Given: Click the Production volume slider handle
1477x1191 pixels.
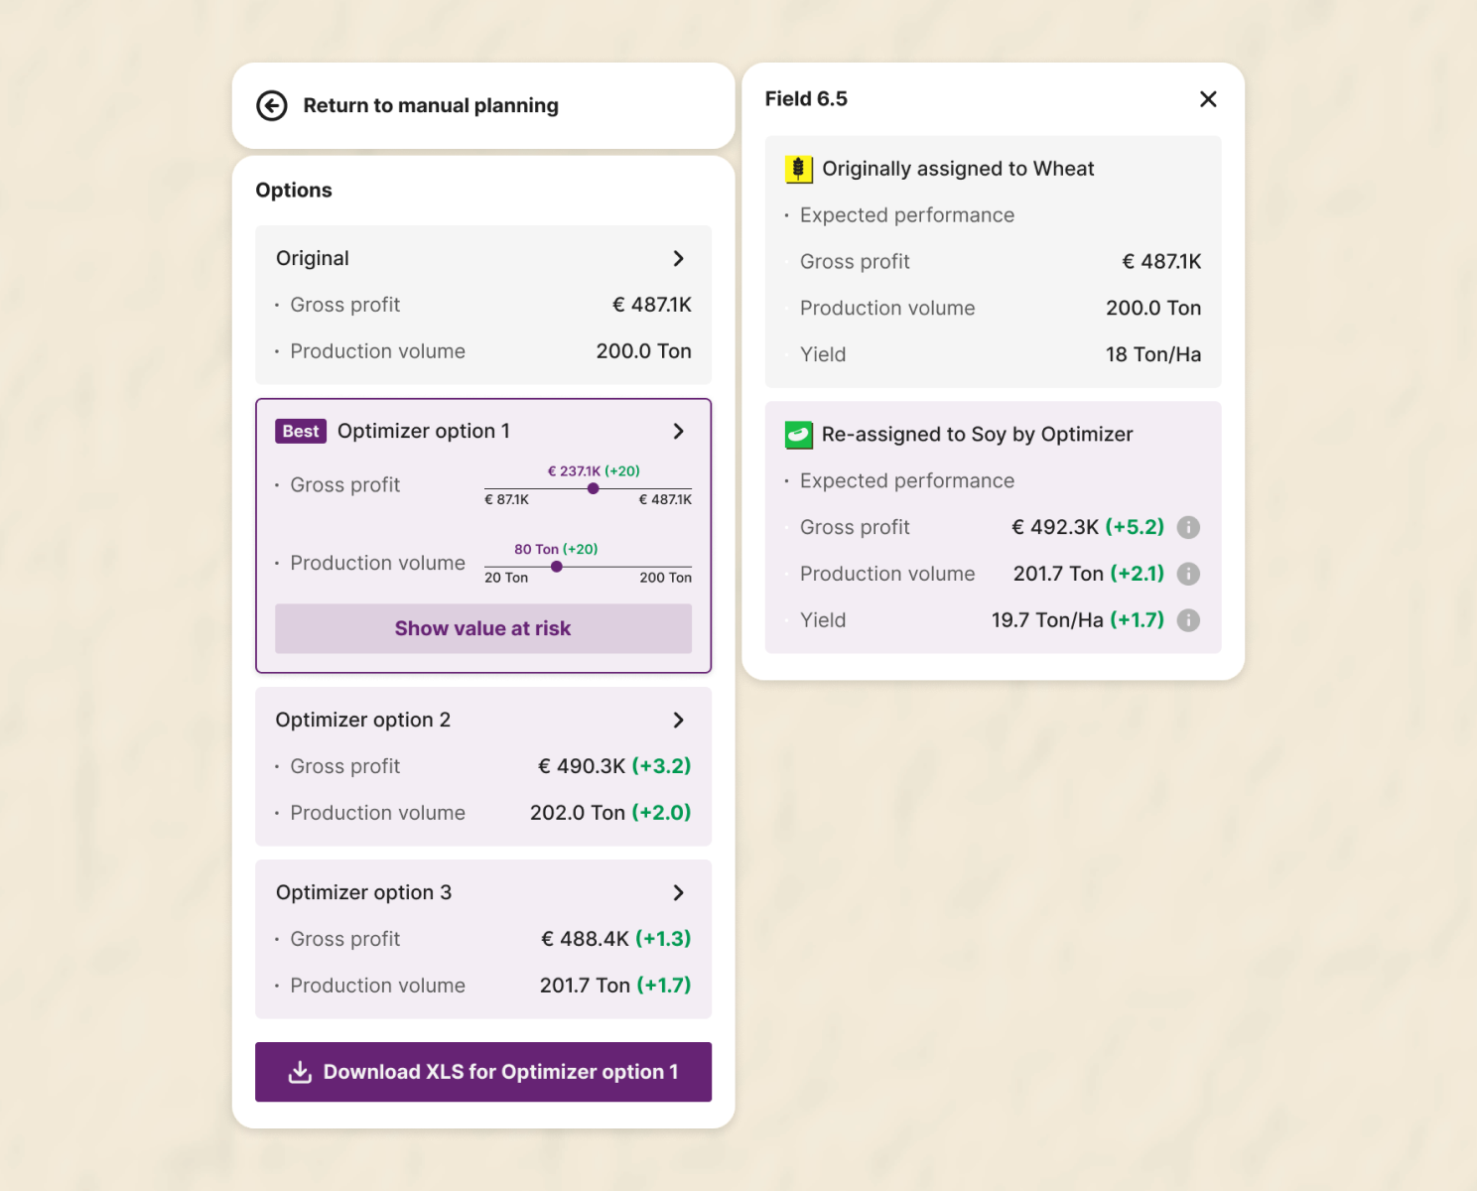Looking at the screenshot, I should (x=557, y=567).
